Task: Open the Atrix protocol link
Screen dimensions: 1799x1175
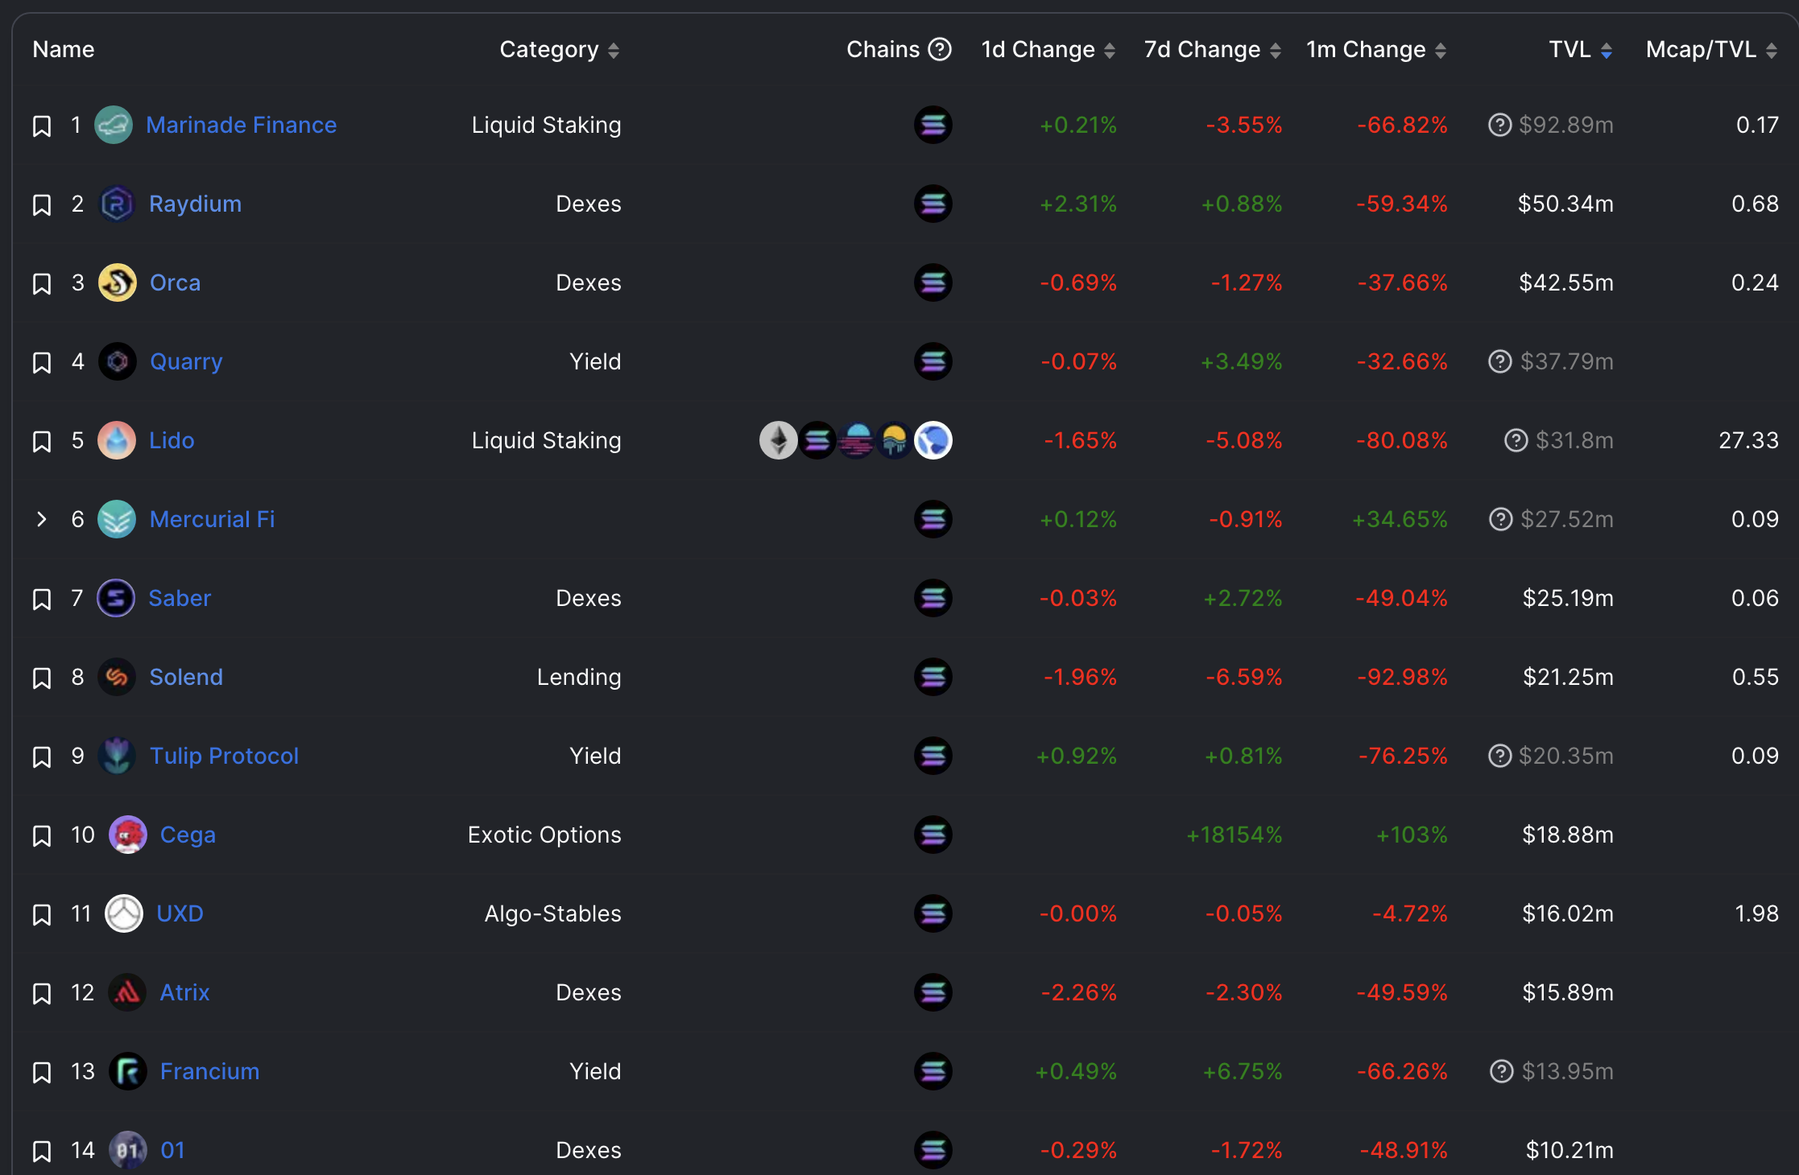Action: coord(184,992)
